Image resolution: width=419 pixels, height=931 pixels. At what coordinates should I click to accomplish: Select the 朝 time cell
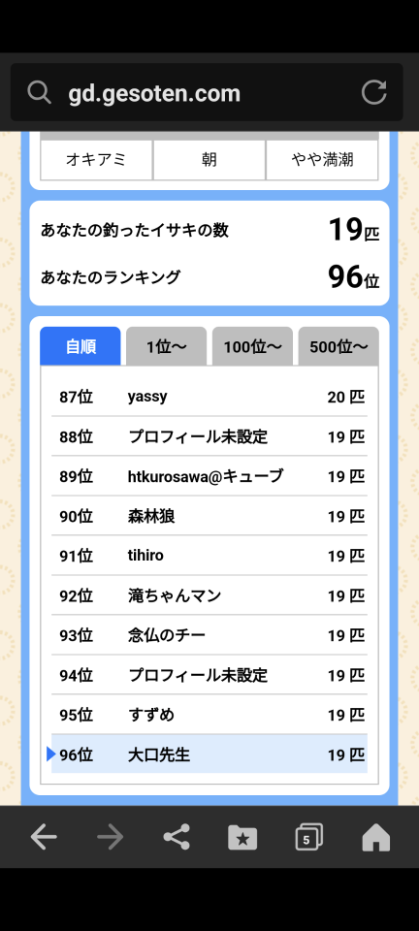[209, 160]
